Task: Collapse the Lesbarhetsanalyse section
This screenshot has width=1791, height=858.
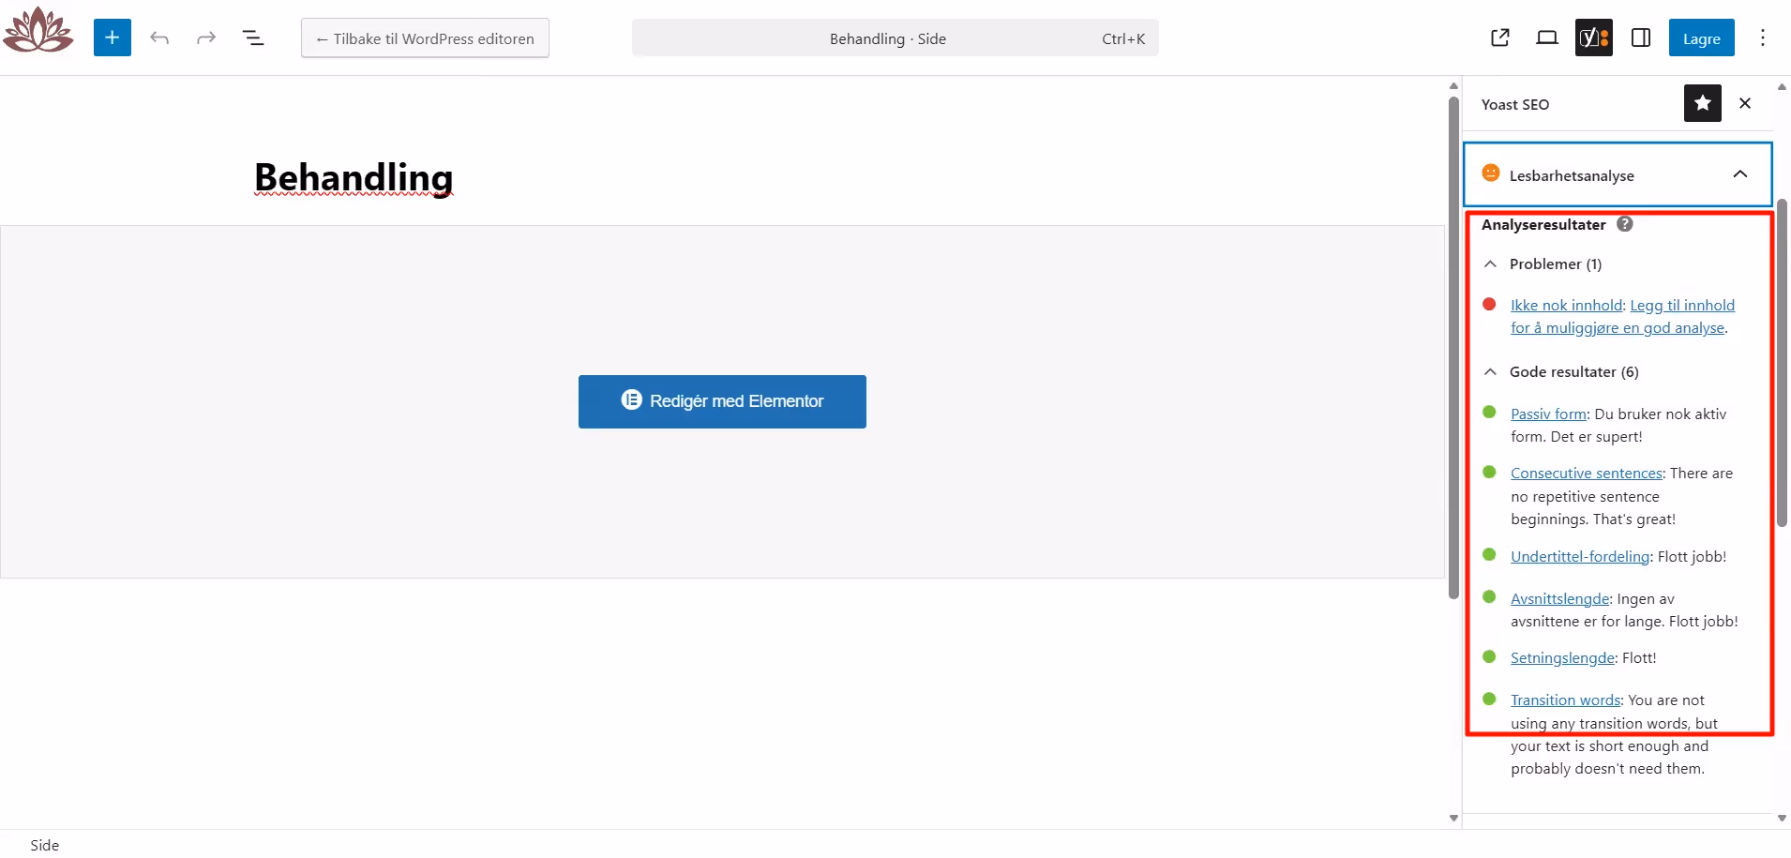Action: coord(1618,174)
